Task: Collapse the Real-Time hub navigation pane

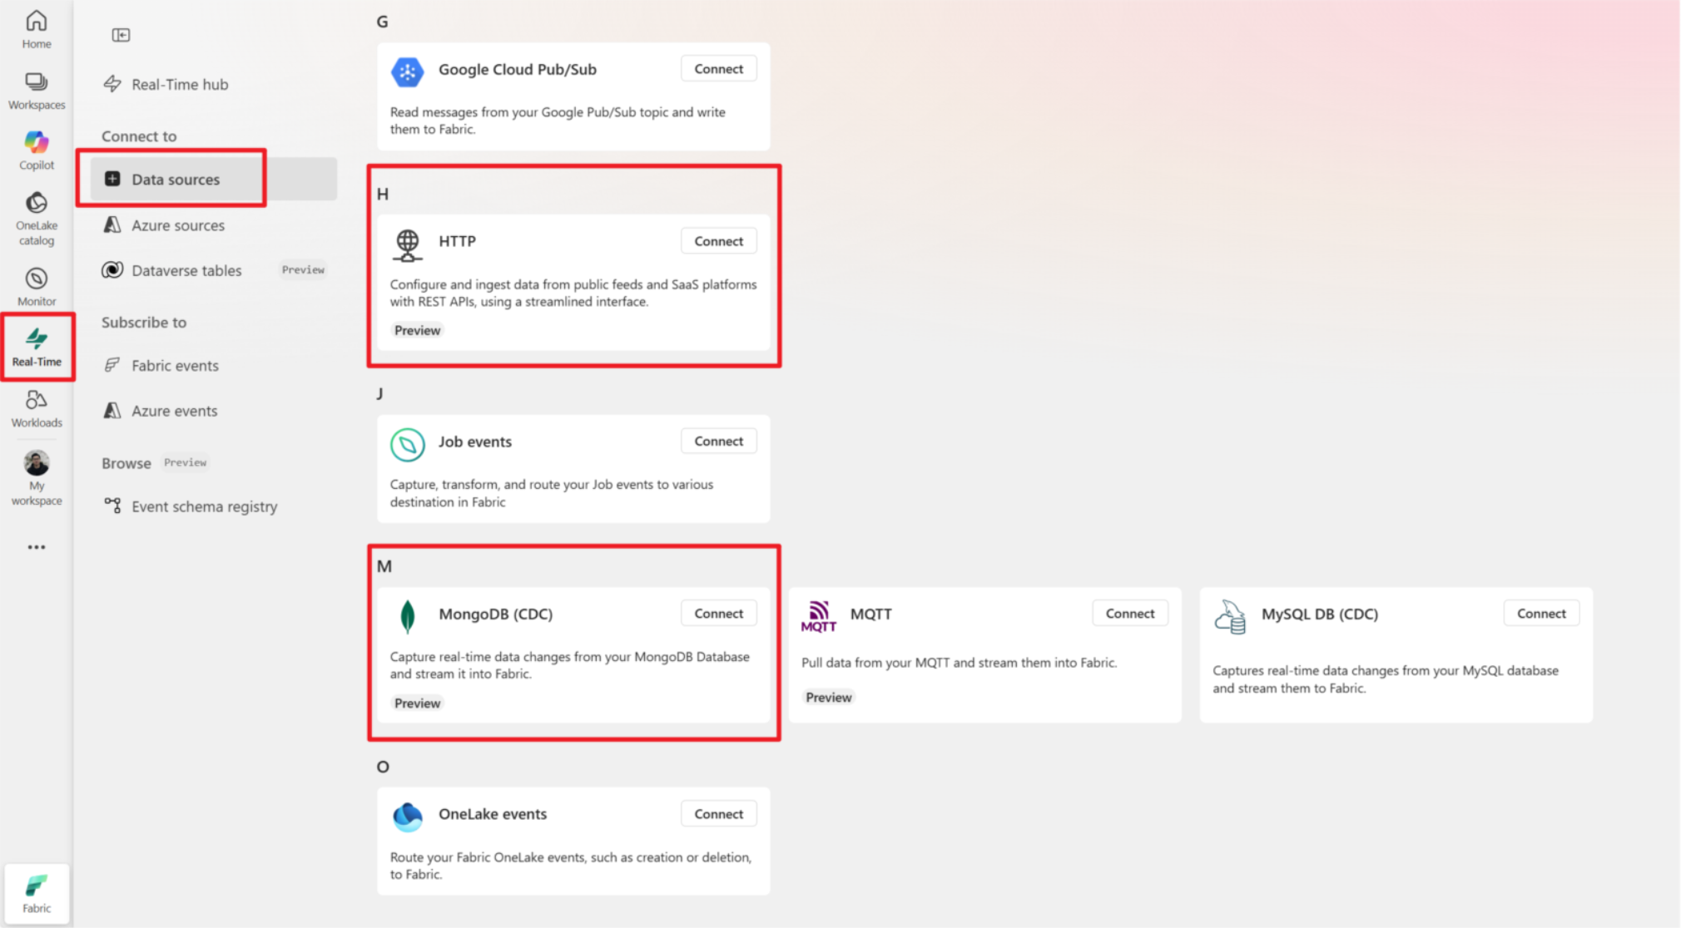Action: pos(121,35)
